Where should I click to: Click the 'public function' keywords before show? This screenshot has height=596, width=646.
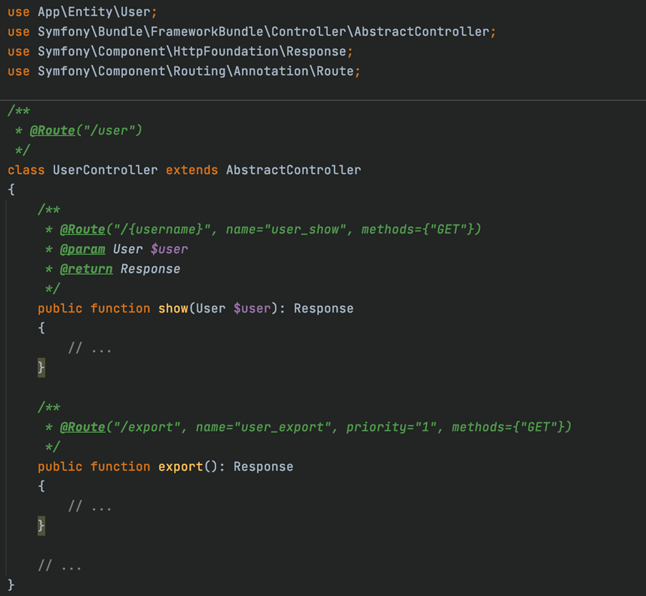coord(94,308)
